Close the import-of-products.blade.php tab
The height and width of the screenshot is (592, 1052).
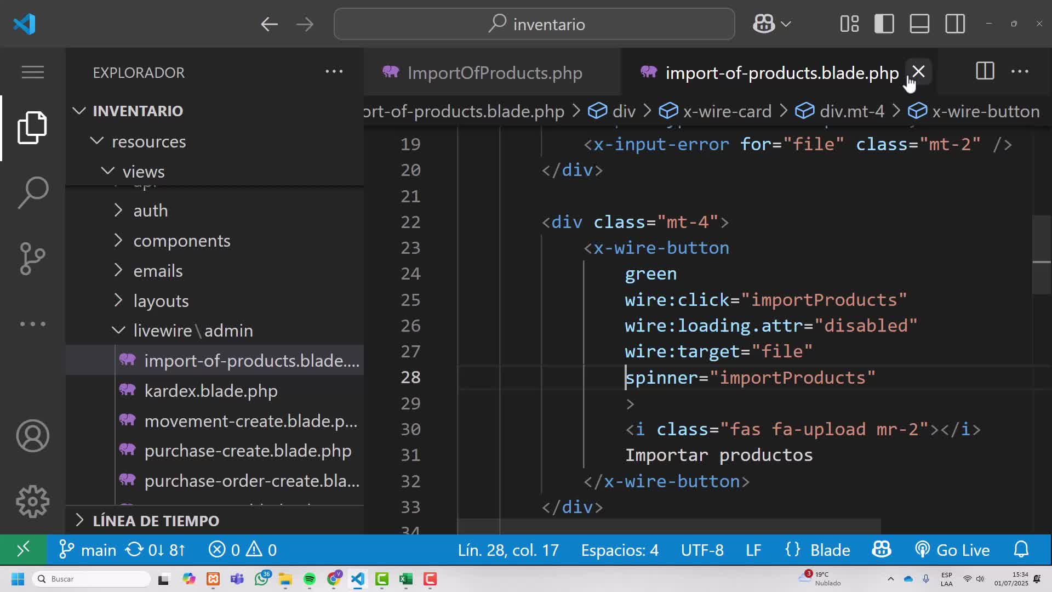[x=918, y=72]
